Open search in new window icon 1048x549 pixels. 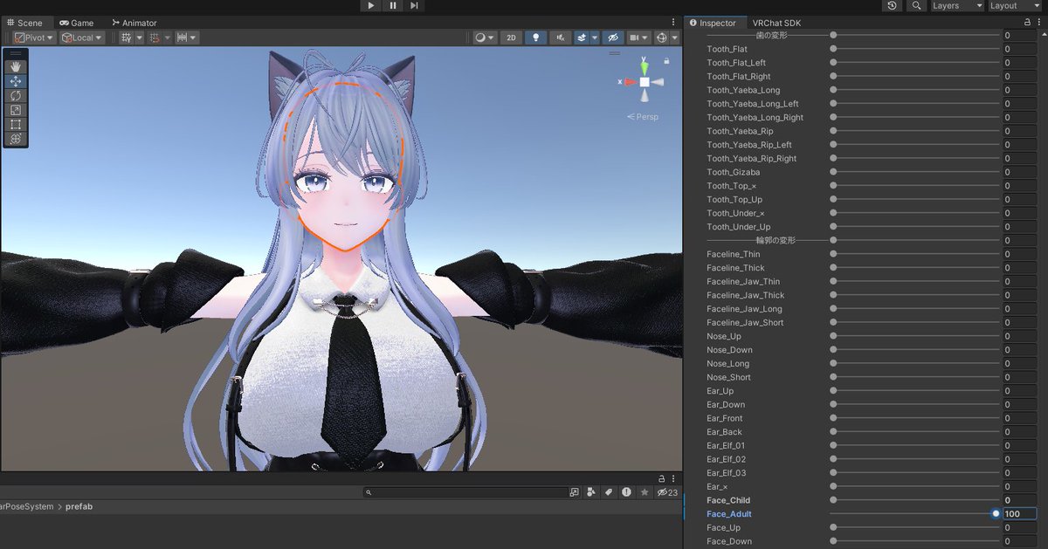pos(574,492)
